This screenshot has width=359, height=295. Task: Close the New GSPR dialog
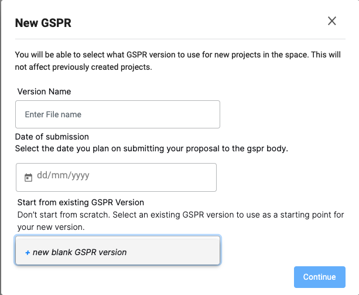[x=331, y=21]
